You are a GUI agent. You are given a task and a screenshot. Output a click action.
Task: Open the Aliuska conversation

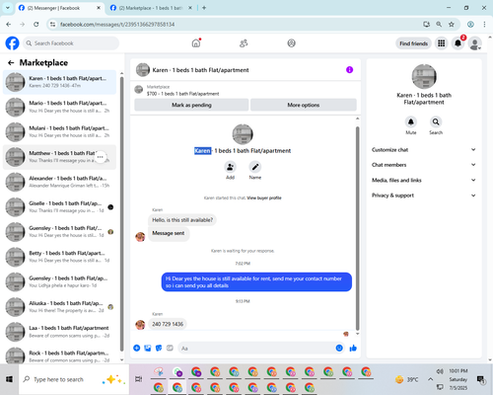[59, 307]
